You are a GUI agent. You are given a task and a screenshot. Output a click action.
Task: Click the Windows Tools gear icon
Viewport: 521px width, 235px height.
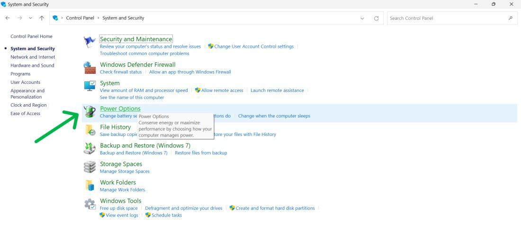(90, 204)
